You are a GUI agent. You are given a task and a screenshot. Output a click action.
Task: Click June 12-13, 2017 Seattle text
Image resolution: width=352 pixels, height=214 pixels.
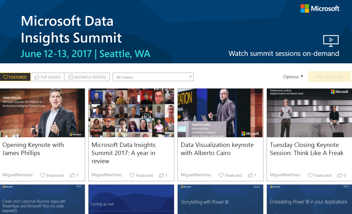point(85,54)
